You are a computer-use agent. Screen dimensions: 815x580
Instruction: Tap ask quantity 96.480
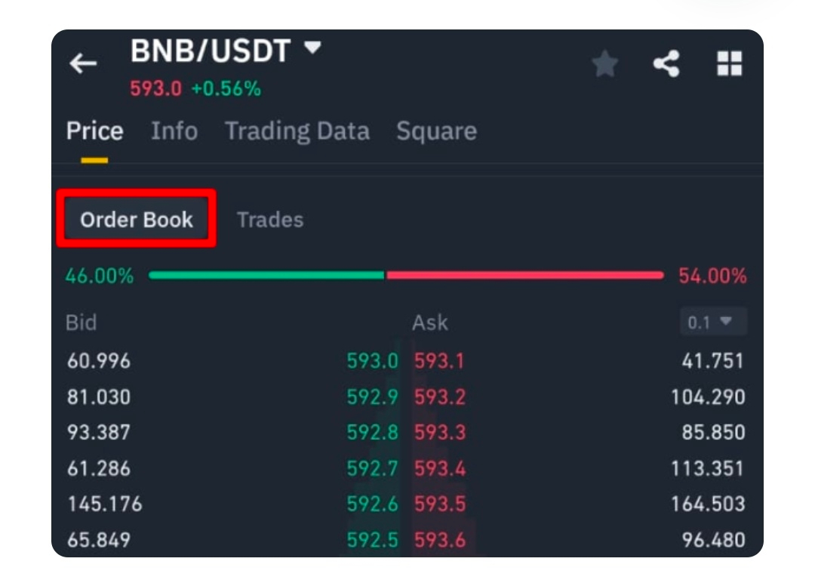pyautogui.click(x=714, y=540)
